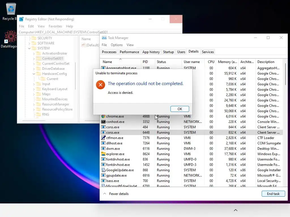Select the RNG registry key
290x217 pixels.
pos(46,114)
